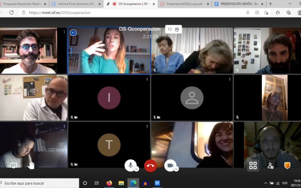The height and width of the screenshot is (188, 301).
Task: Open browser Collections icon
Action: coord(288,13)
